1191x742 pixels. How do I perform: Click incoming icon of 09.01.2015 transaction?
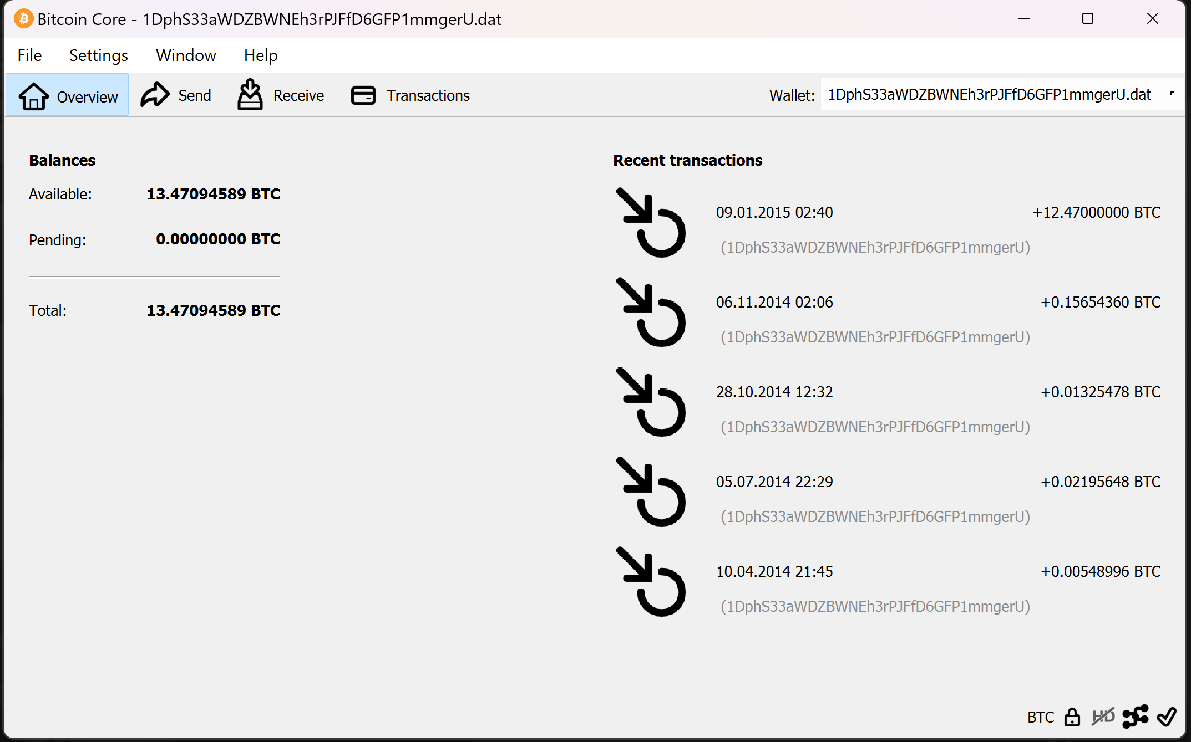point(651,223)
